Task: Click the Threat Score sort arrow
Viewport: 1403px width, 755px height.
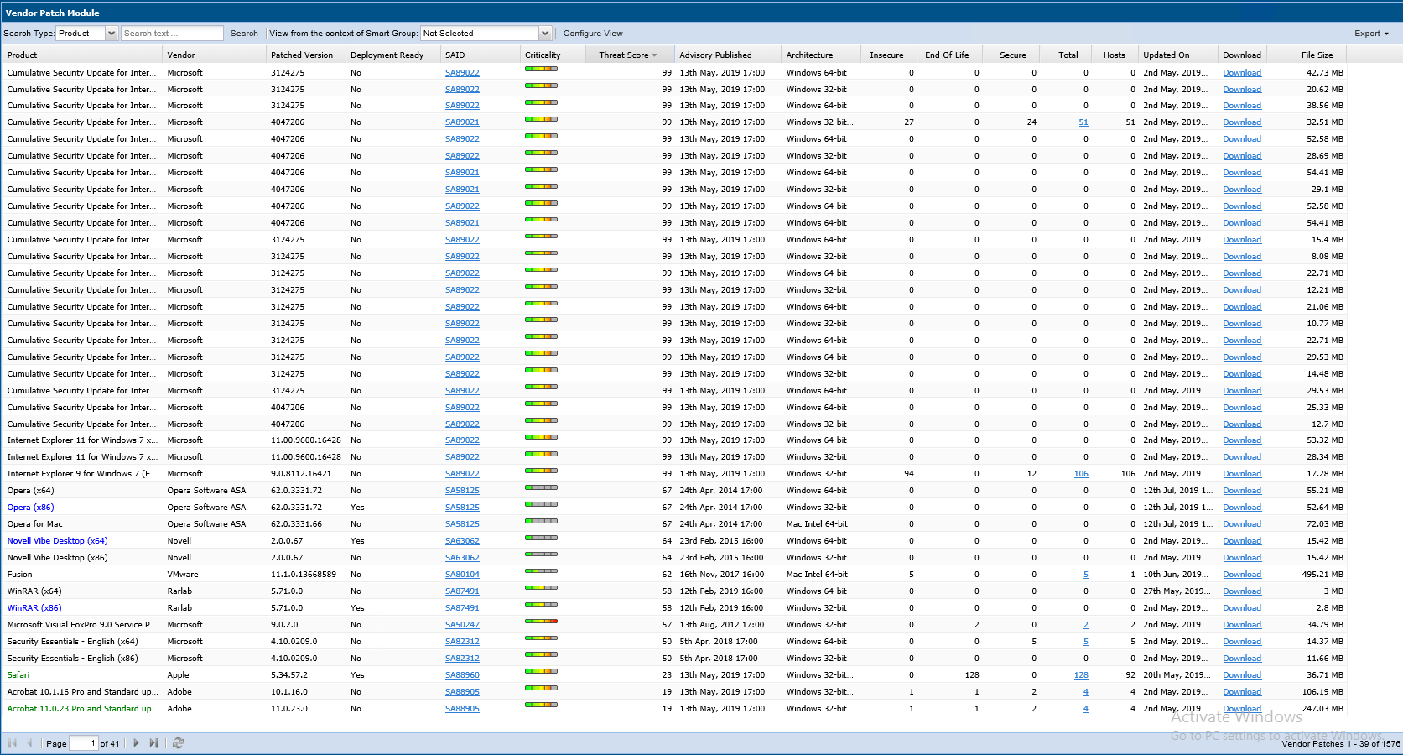Action: click(x=654, y=55)
